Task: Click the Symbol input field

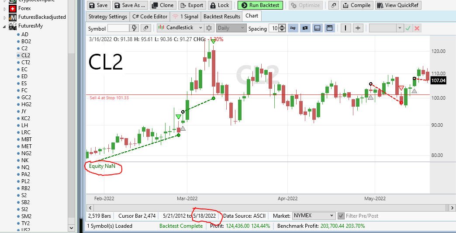Action: (x=118, y=28)
